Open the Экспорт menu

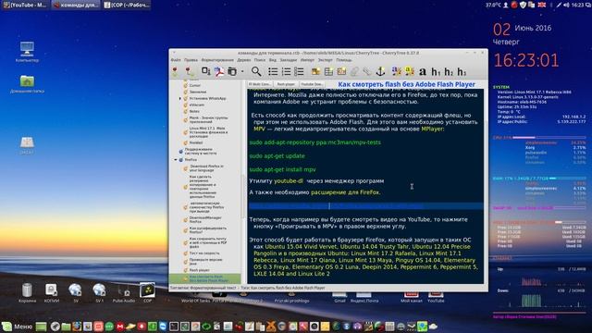tap(325, 60)
